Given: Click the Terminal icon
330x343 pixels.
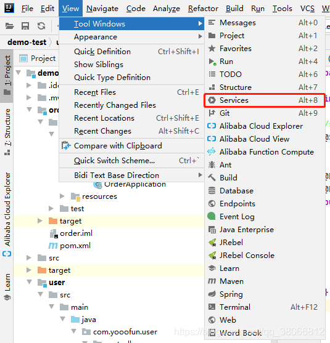Looking at the screenshot, I should [x=212, y=307].
